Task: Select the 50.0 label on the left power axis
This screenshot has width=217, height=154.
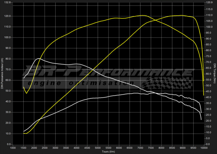Action: coord(7,91)
